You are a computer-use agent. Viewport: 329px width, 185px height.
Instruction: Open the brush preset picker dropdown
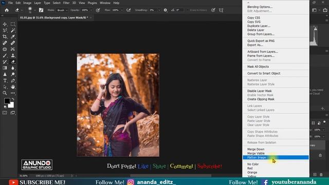pos(35,10)
